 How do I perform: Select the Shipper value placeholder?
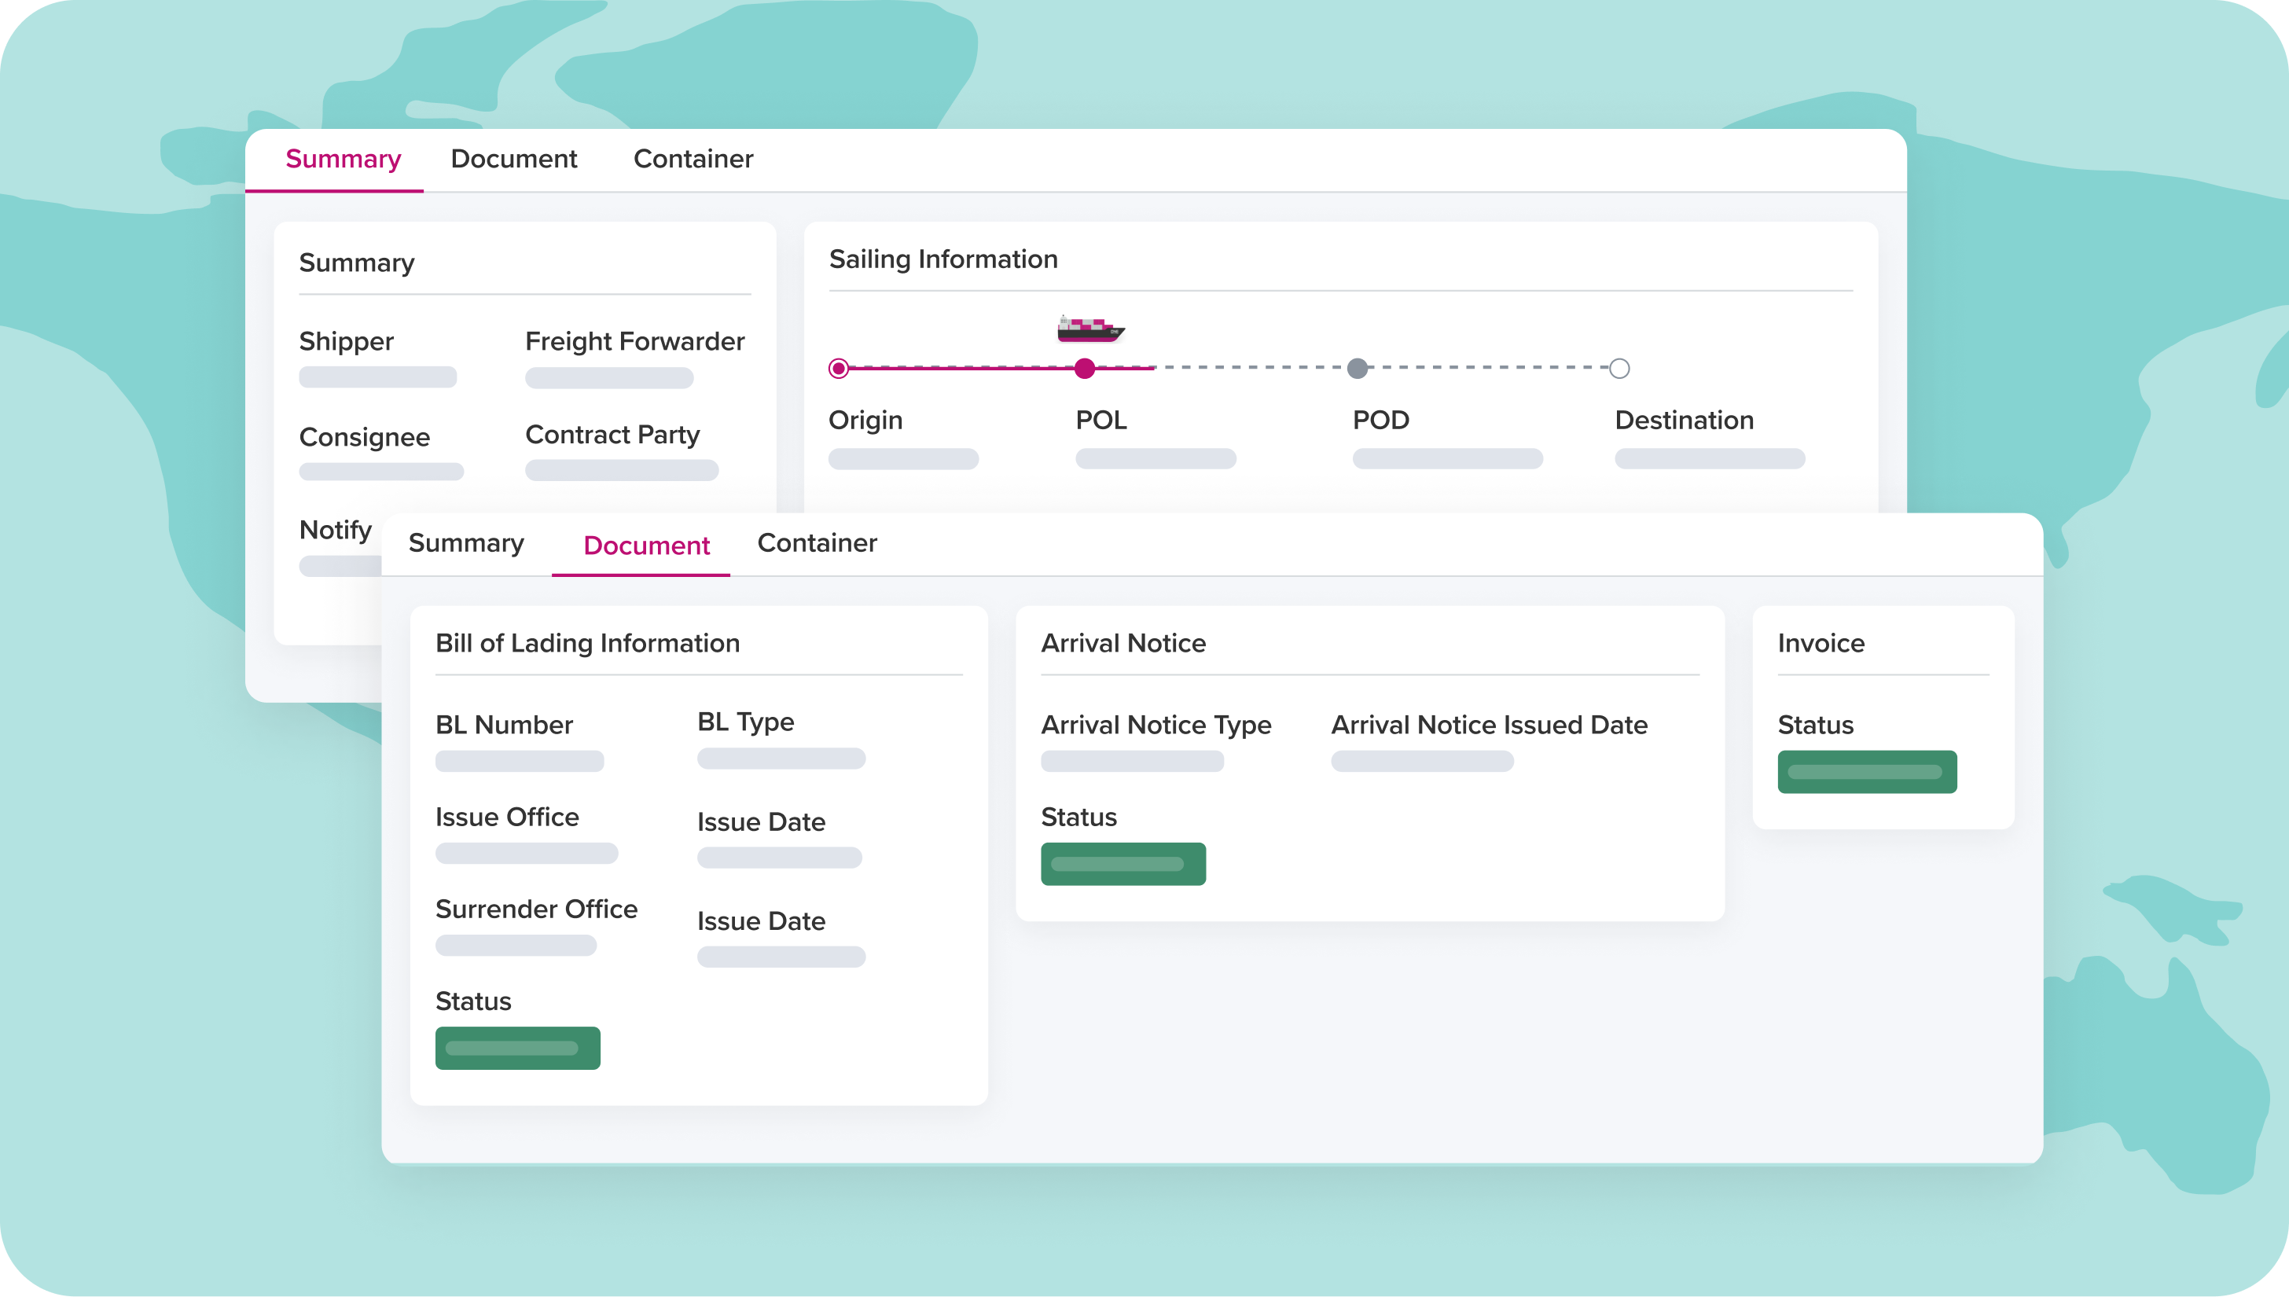tap(377, 377)
